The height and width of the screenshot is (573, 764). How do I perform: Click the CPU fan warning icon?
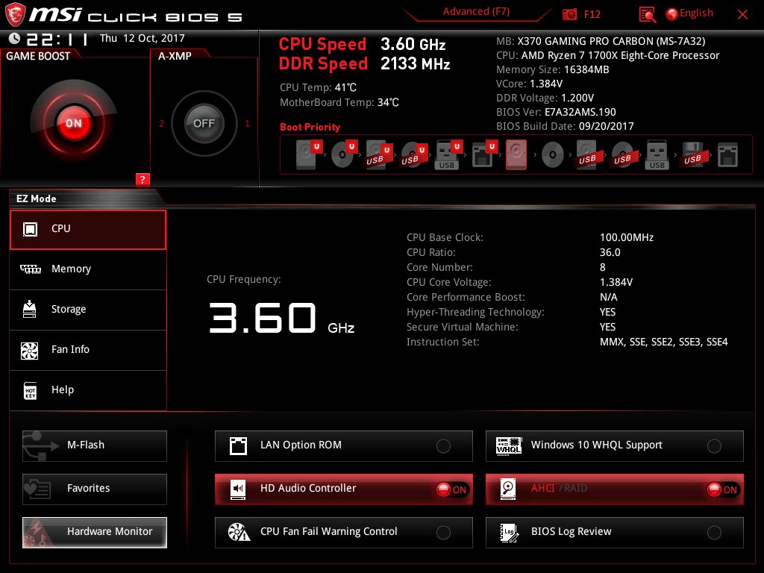[239, 532]
